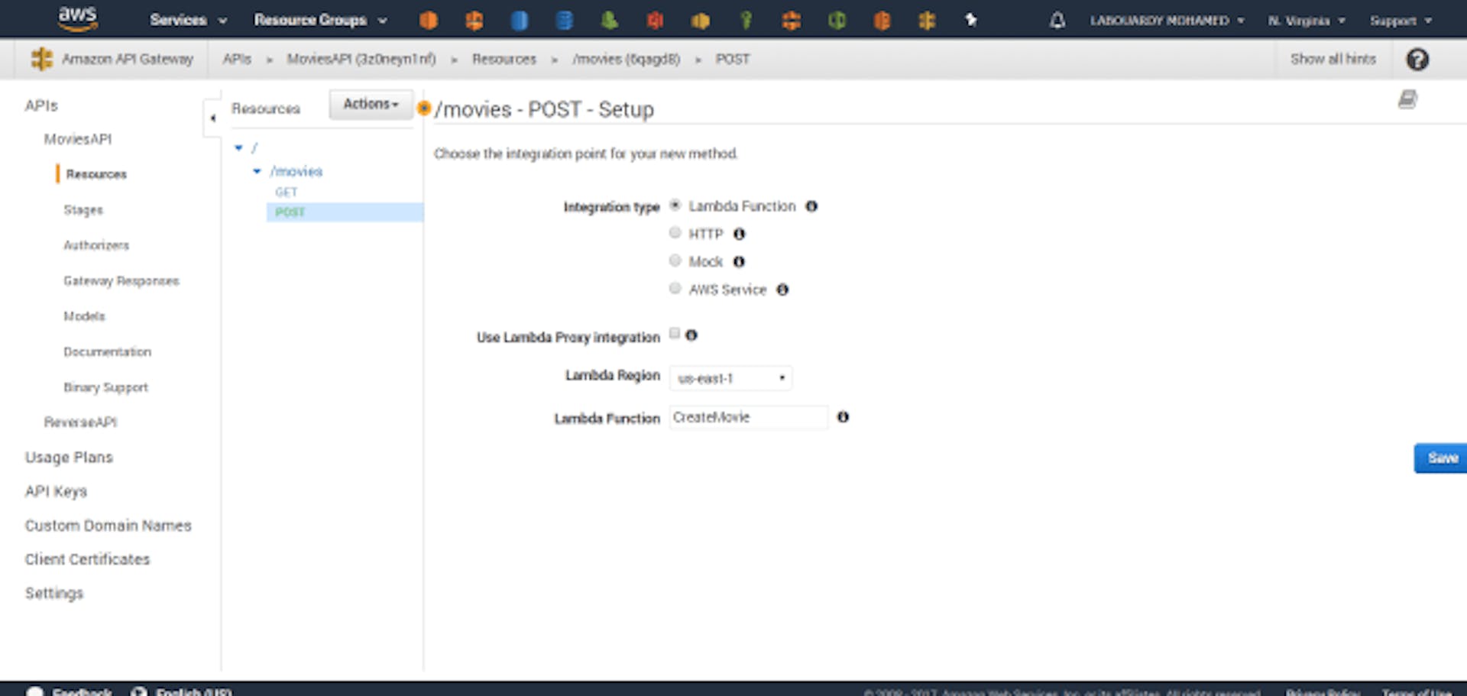Screen dimensions: 1467x696
Task: Collapse the /movies resource tree node
Action: point(257,171)
